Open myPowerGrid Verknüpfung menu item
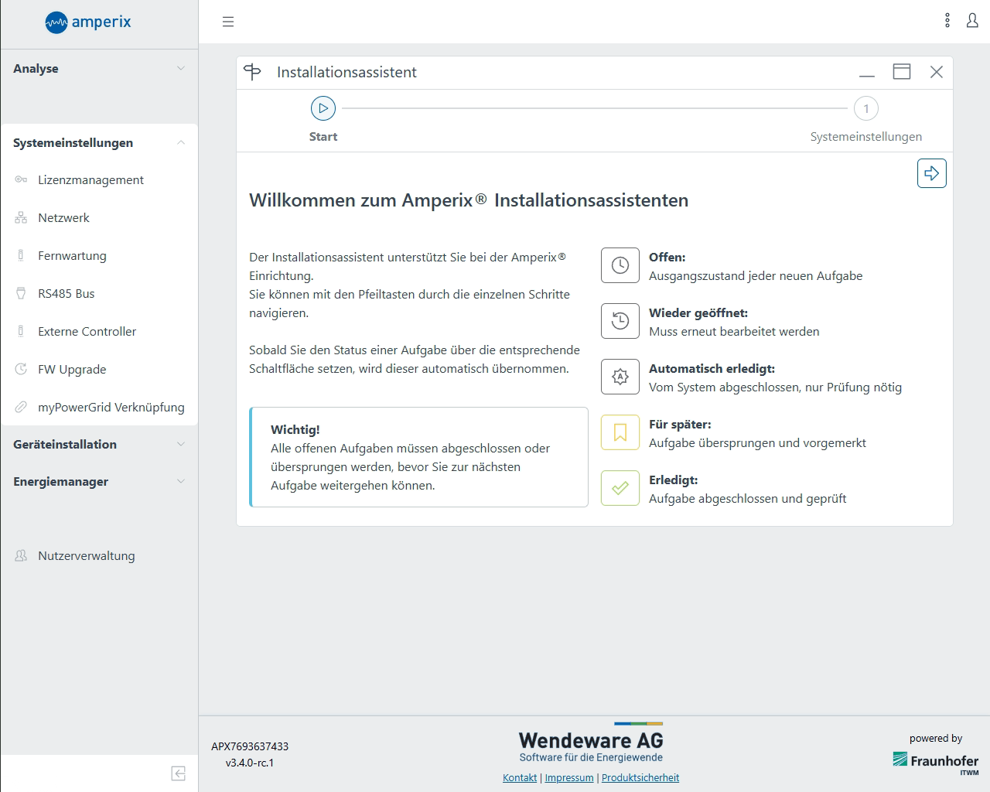 point(99,407)
